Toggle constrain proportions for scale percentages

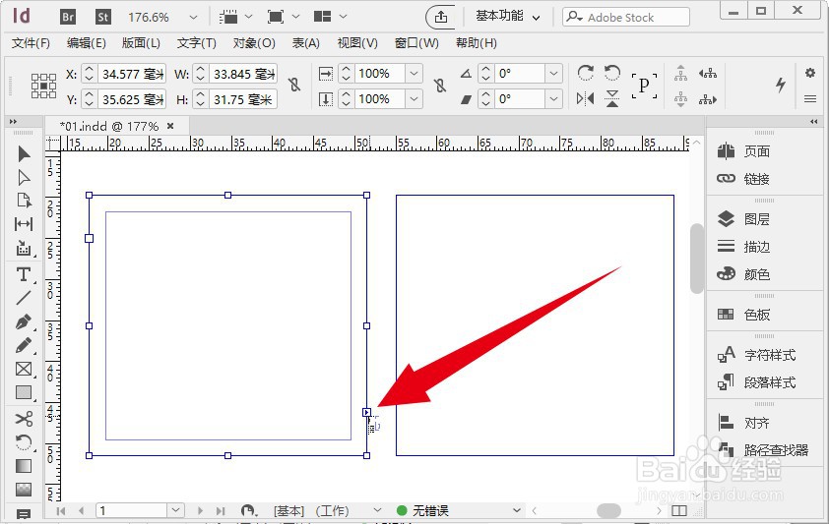[x=439, y=87]
